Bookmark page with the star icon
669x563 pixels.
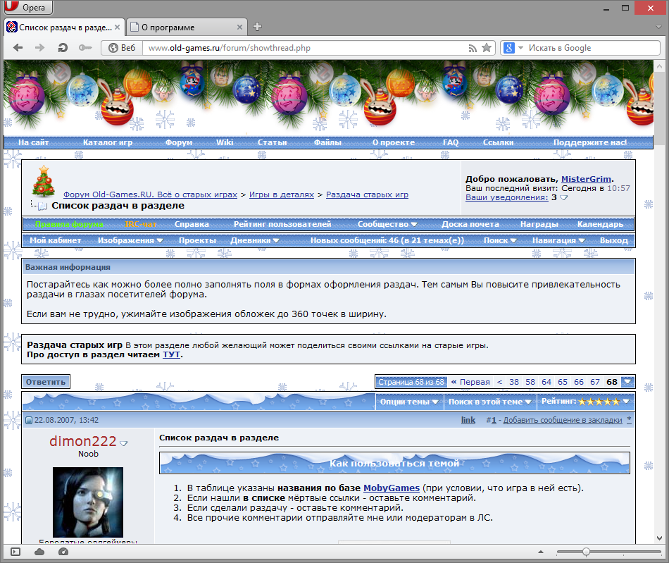[x=487, y=48]
